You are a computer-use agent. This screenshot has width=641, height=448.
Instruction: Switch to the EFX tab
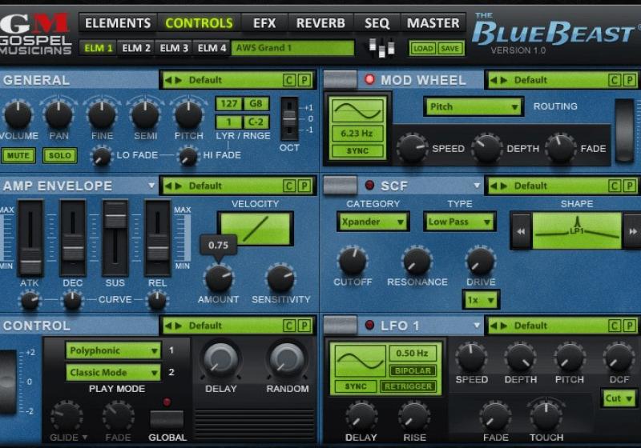[264, 23]
